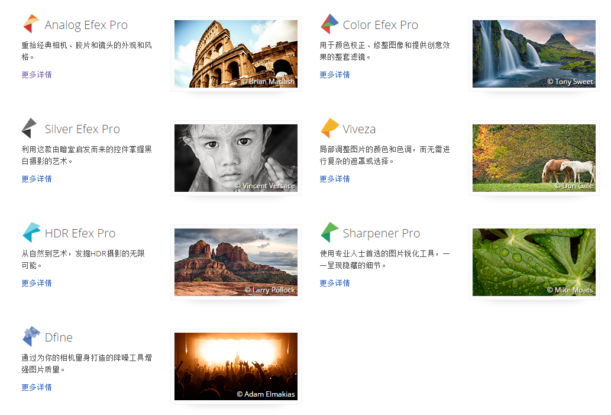The width and height of the screenshot is (611, 415).
Task: Click the Colosseum photo by Brian Madash
Action: pos(235,53)
